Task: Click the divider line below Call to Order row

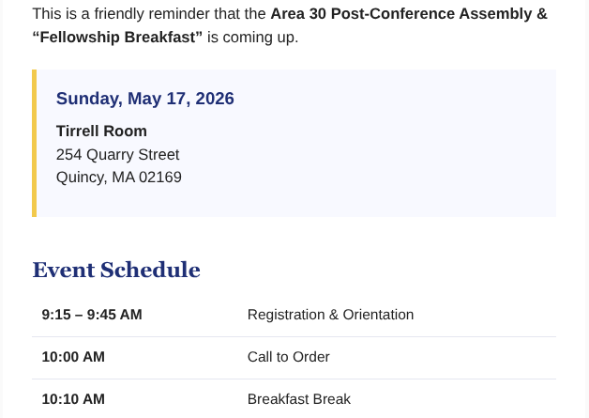Action: coord(294,379)
